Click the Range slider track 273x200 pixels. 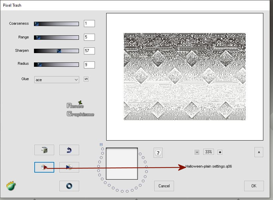tap(56, 37)
